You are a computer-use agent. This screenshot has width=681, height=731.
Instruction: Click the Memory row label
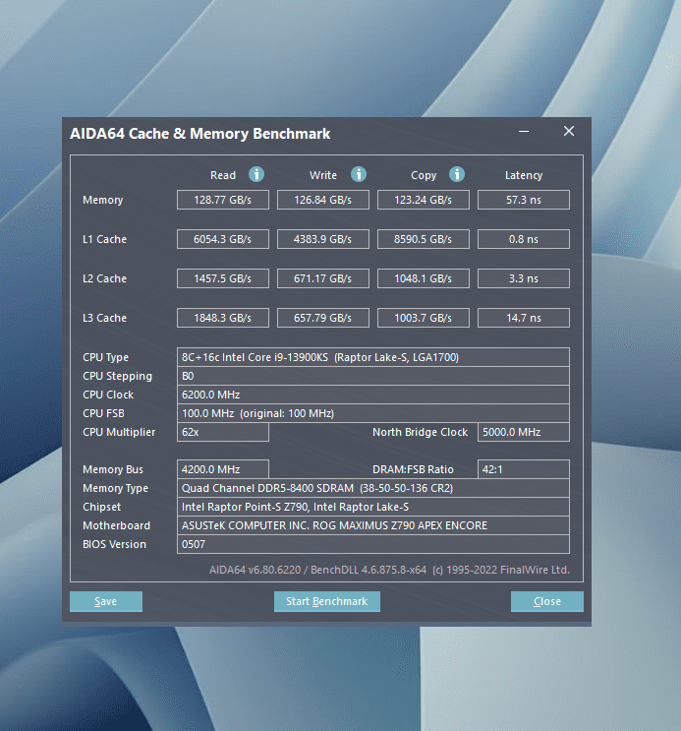[103, 200]
